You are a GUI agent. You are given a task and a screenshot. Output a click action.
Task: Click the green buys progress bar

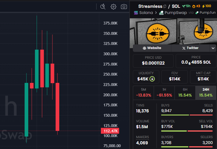(x=175, y=115)
